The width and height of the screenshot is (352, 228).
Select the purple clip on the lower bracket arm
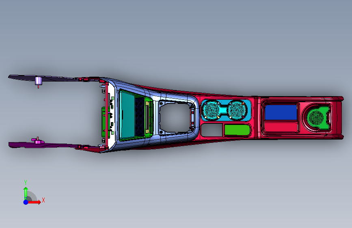pyautogui.click(x=37, y=141)
